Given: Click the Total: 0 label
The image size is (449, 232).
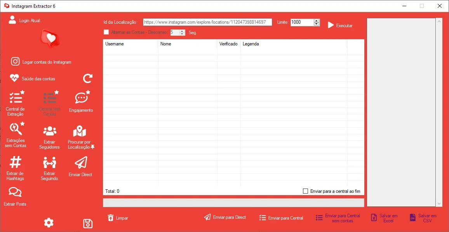Looking at the screenshot, I should [x=112, y=191].
